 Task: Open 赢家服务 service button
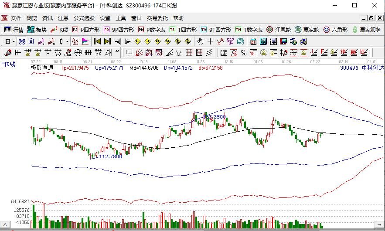tap(366, 30)
